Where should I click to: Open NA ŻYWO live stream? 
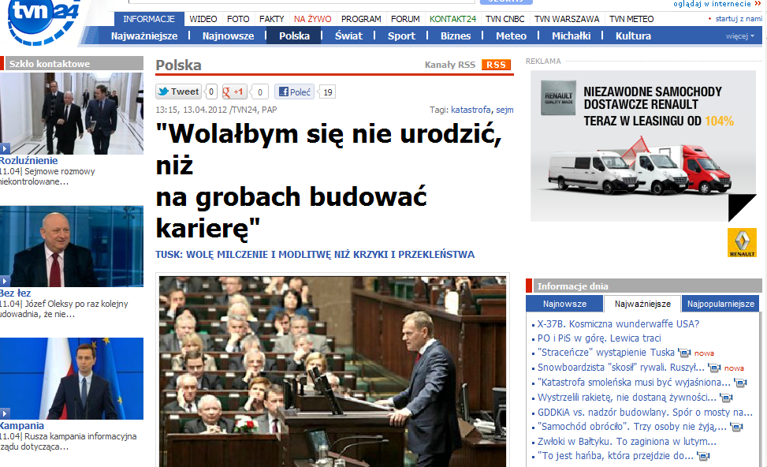(313, 19)
